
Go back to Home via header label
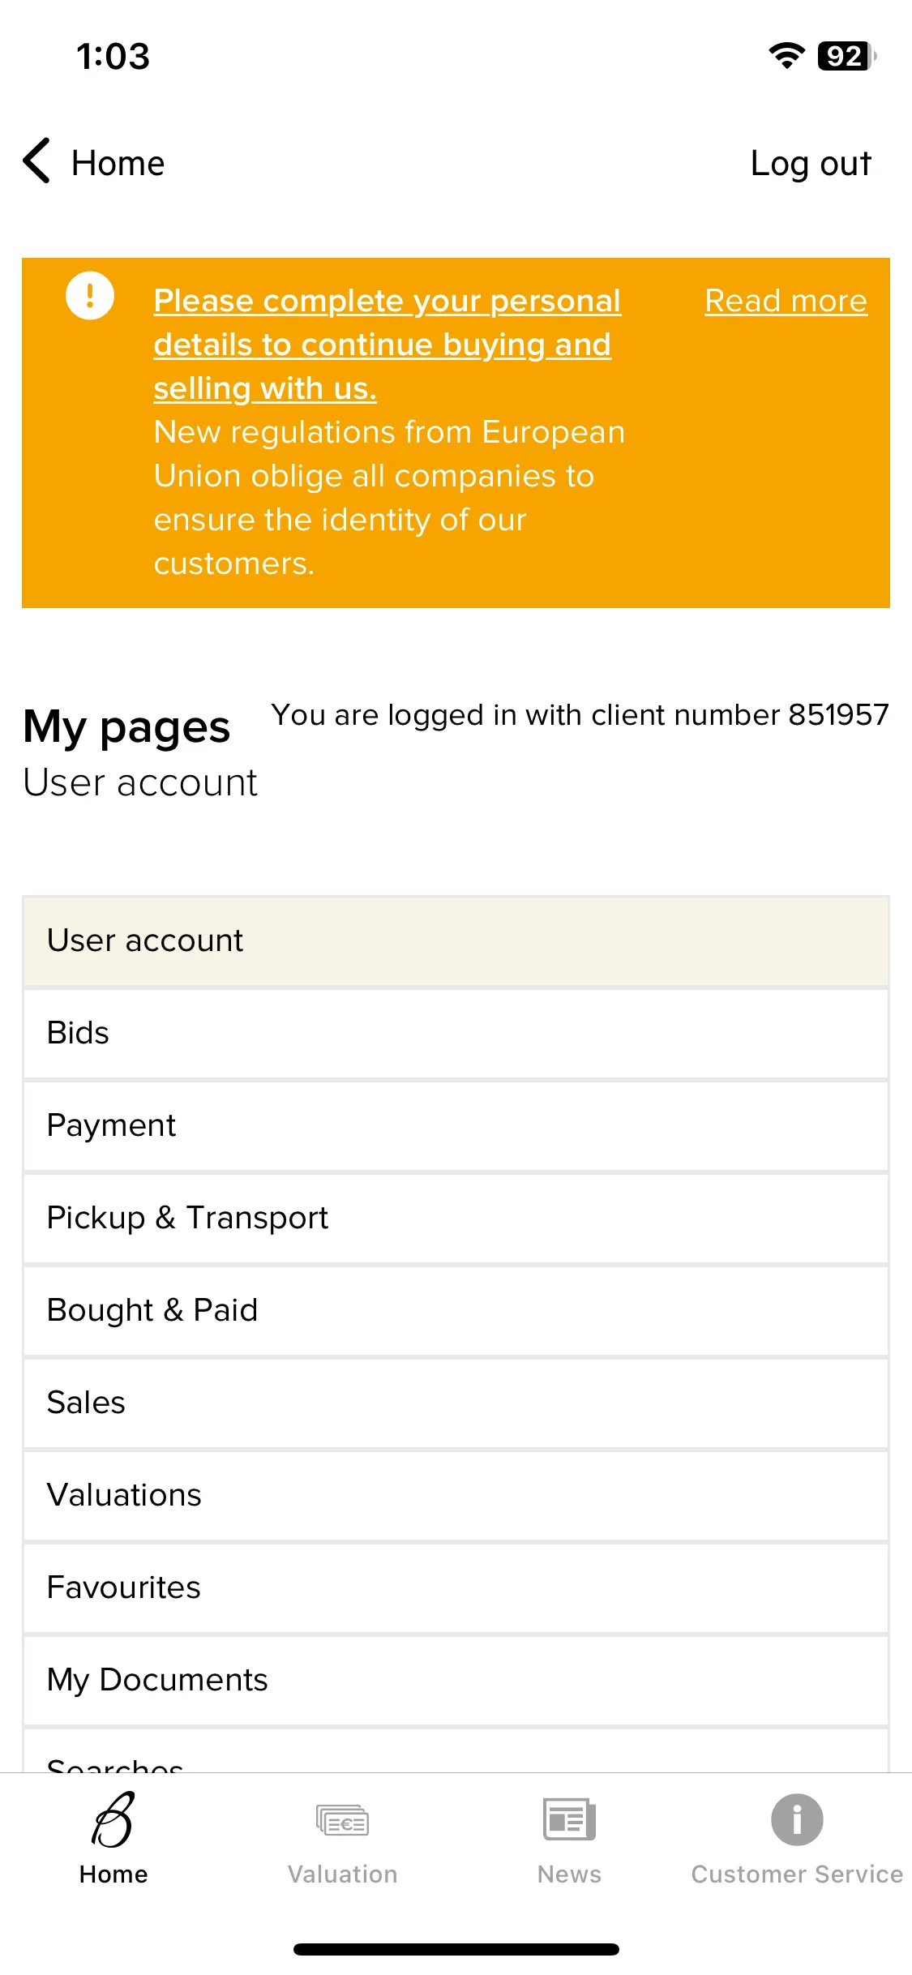tap(118, 163)
